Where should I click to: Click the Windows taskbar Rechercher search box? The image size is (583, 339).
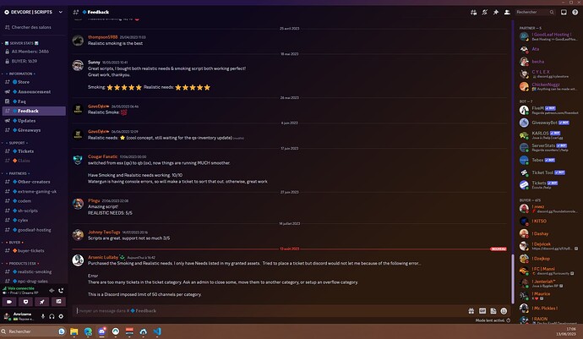click(33, 331)
